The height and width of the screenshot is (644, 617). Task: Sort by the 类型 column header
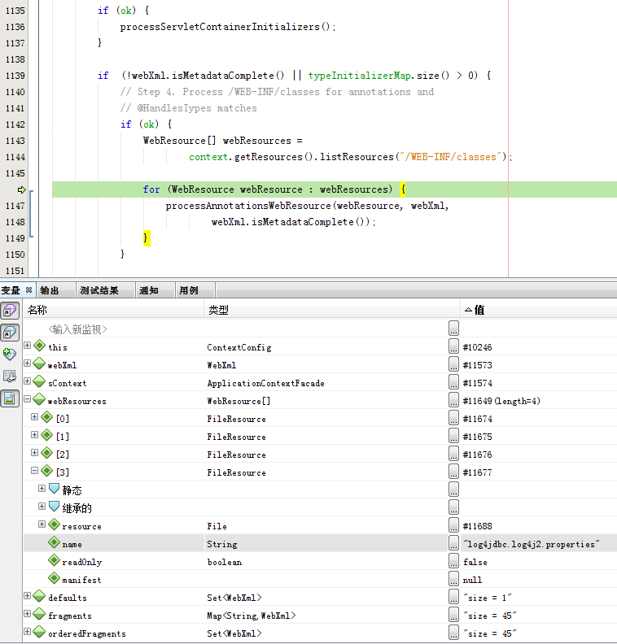[332, 310]
